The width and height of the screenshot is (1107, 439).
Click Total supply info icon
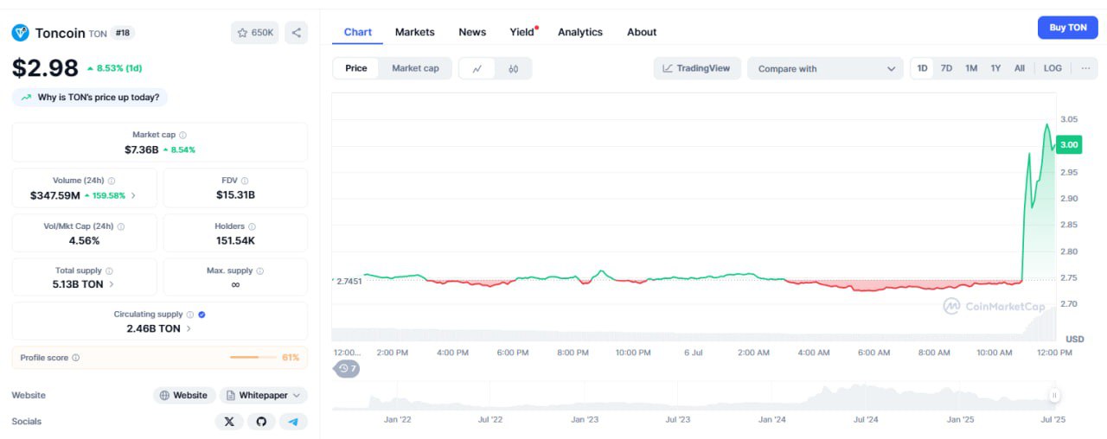pyautogui.click(x=109, y=270)
